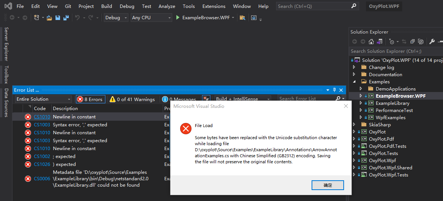The image size is (443, 201).
Task: Toggle the 0 Messages filter
Action: (179, 99)
